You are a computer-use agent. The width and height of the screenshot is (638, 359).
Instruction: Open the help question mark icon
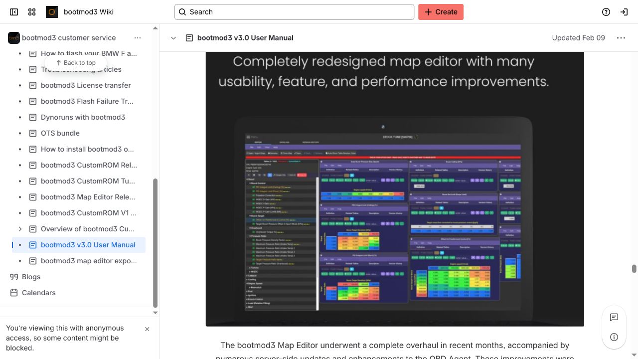coord(606,12)
